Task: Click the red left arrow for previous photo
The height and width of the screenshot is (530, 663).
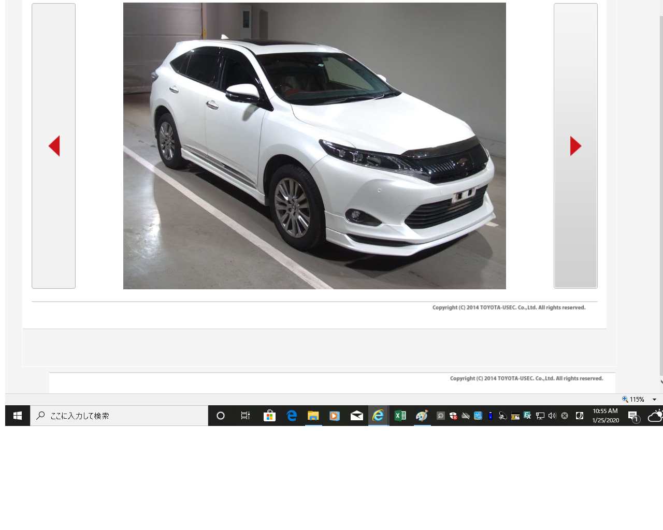Action: coord(54,146)
